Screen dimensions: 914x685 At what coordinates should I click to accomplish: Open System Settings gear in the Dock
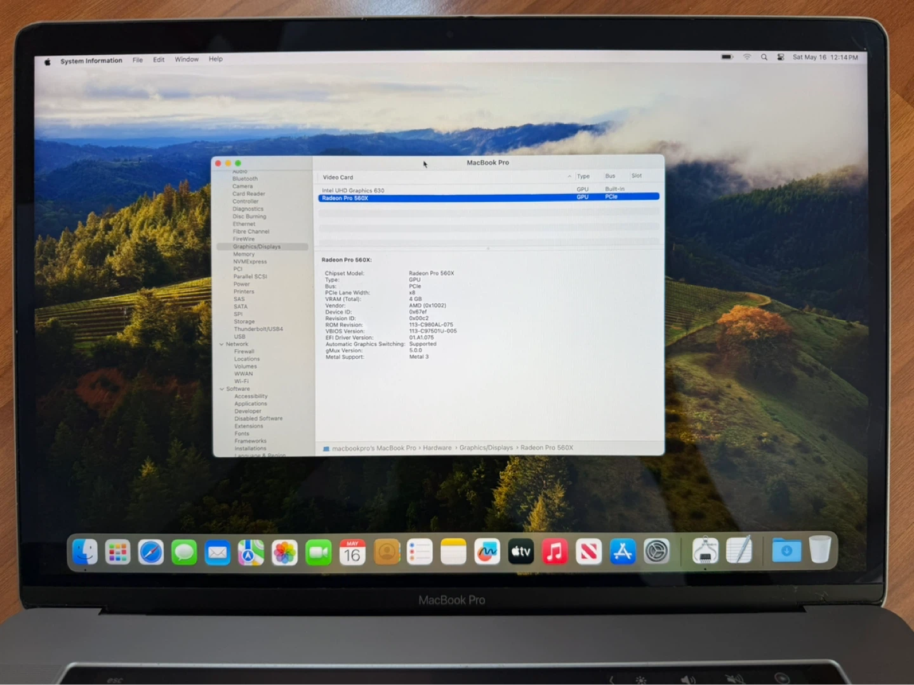656,552
